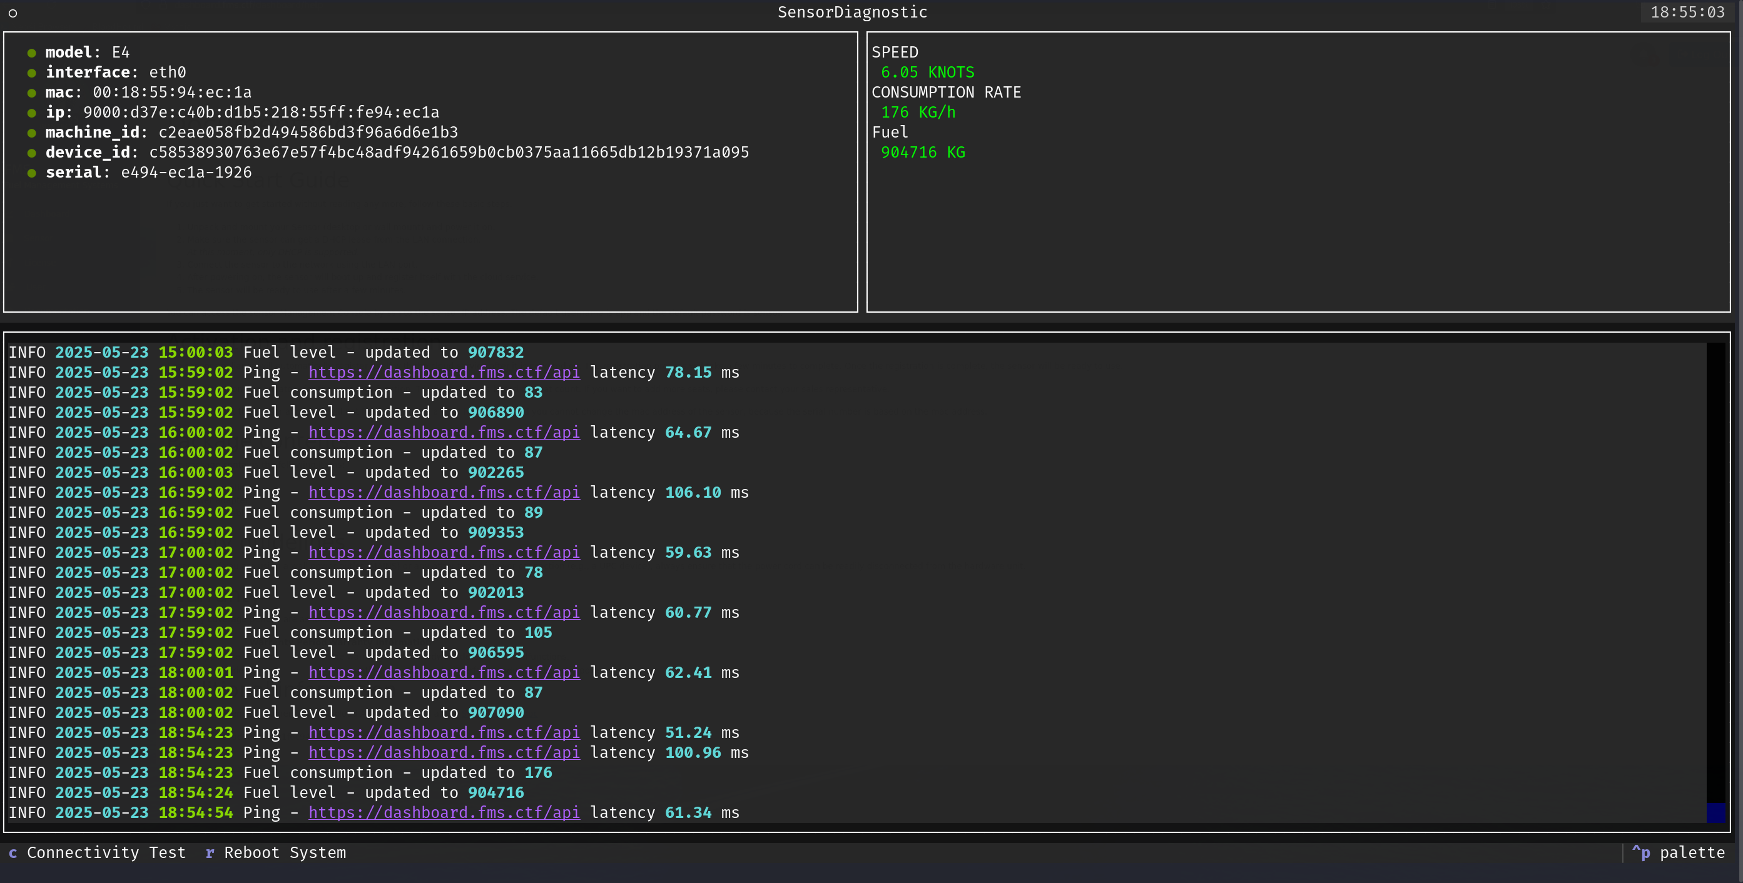
Task: Click fuel level value 907090
Action: tap(496, 713)
